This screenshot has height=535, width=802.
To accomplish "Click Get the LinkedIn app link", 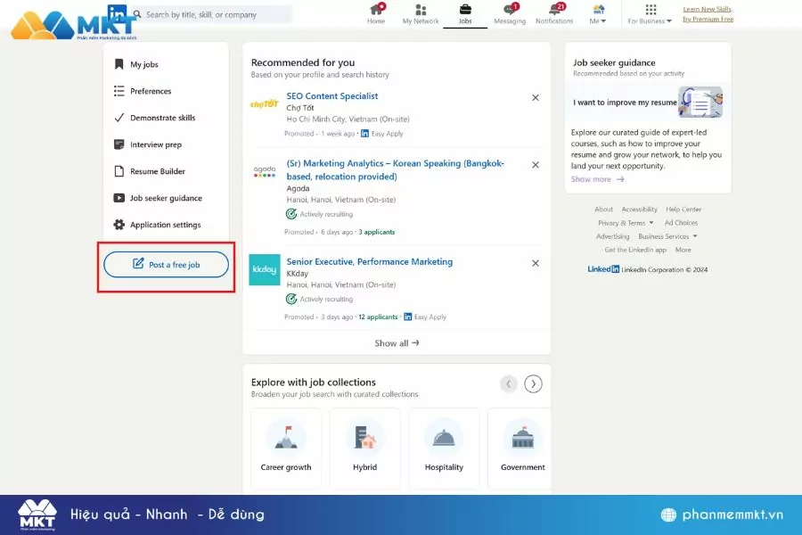I will [x=635, y=250].
